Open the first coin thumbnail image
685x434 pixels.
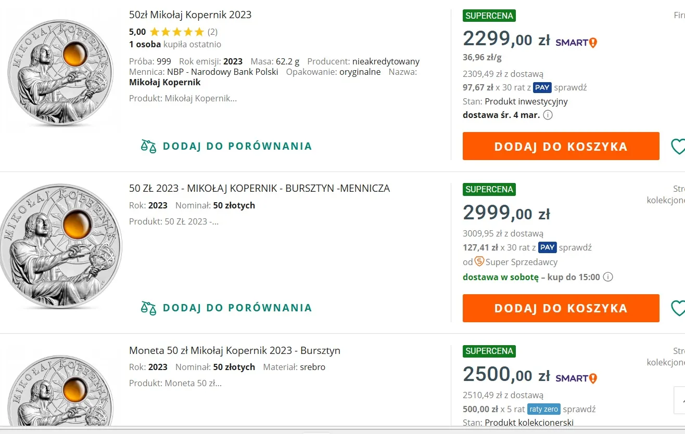tap(61, 72)
